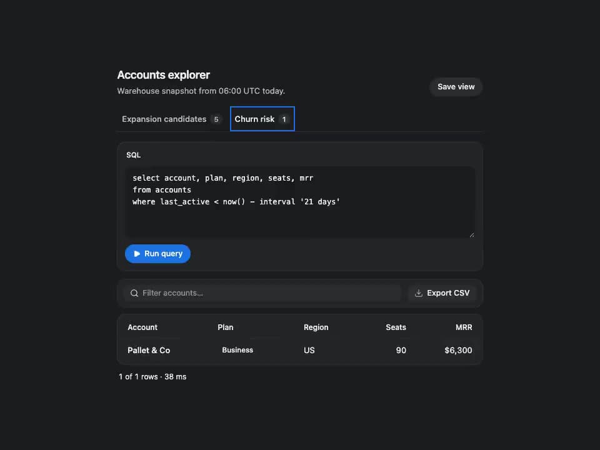Export results with Export CSV button
Image resolution: width=600 pixels, height=450 pixels.
442,293
